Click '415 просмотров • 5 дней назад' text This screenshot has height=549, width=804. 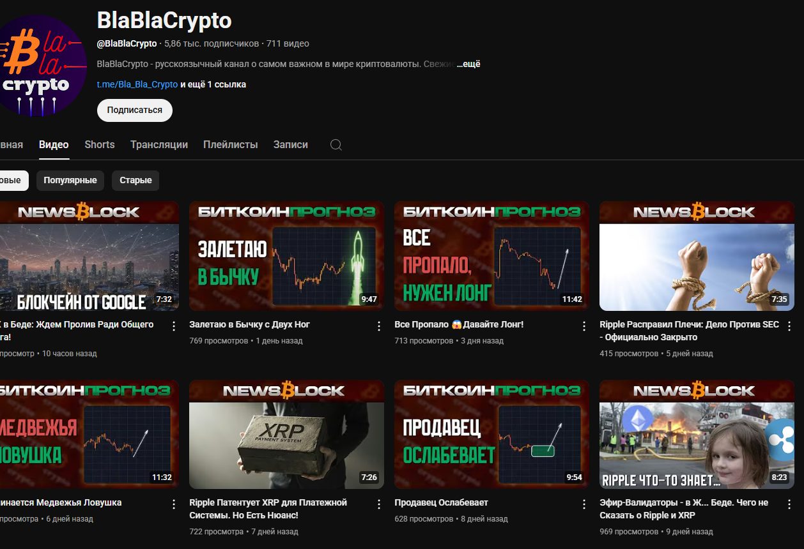point(656,354)
